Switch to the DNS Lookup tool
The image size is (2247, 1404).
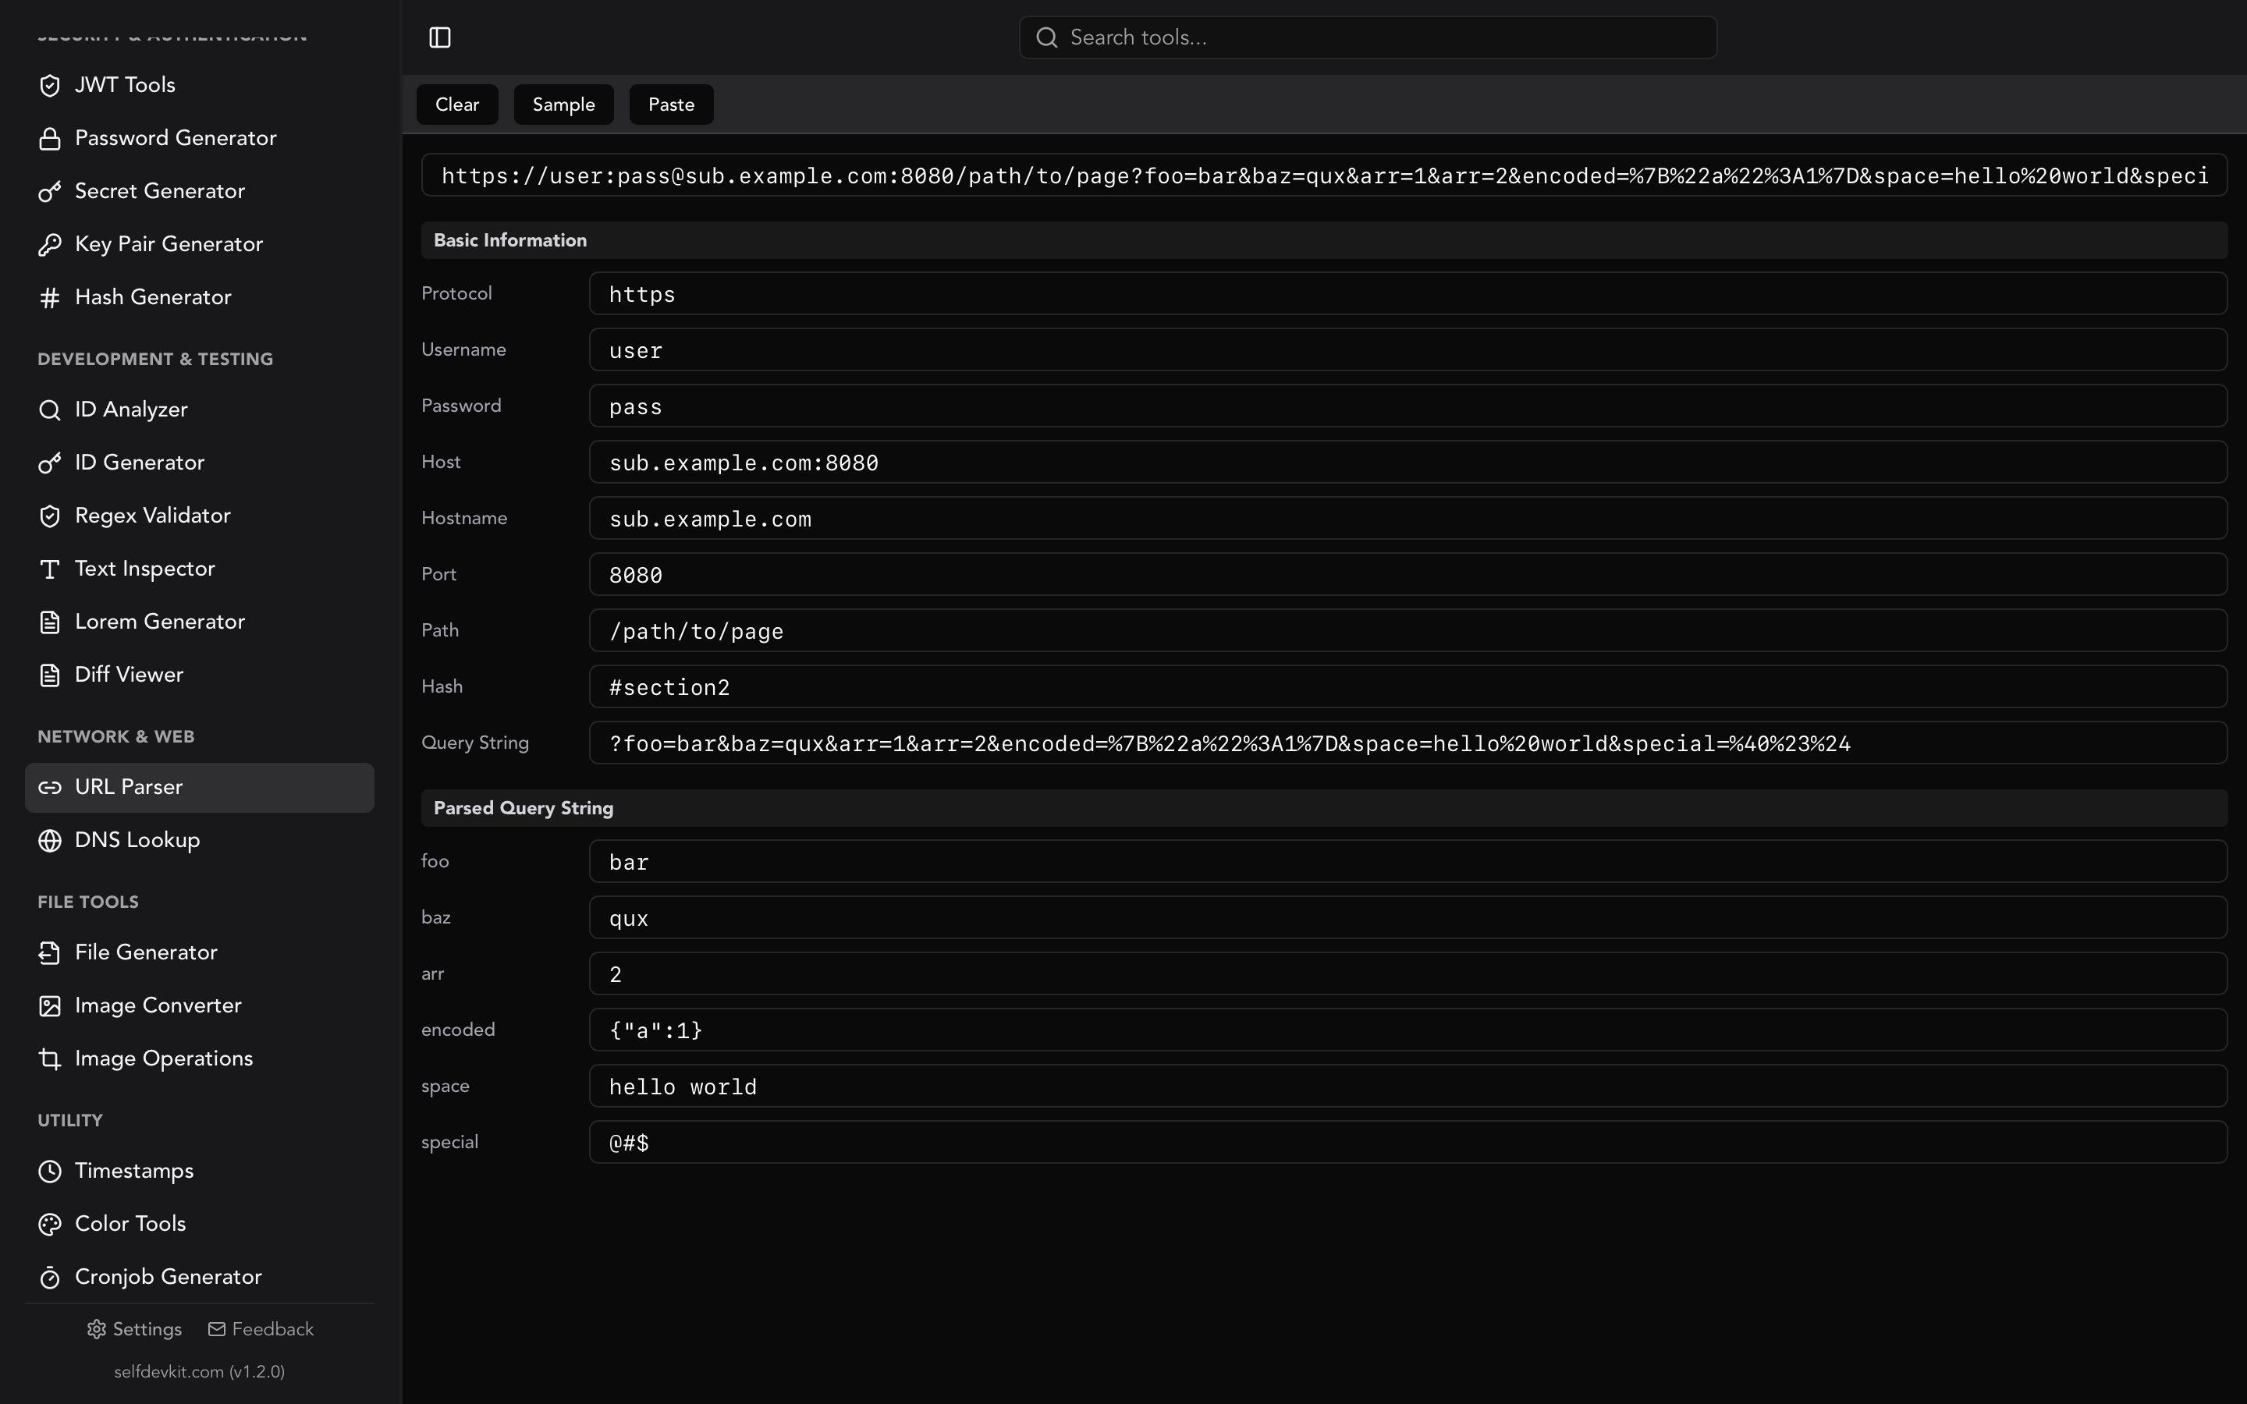pos(137,839)
